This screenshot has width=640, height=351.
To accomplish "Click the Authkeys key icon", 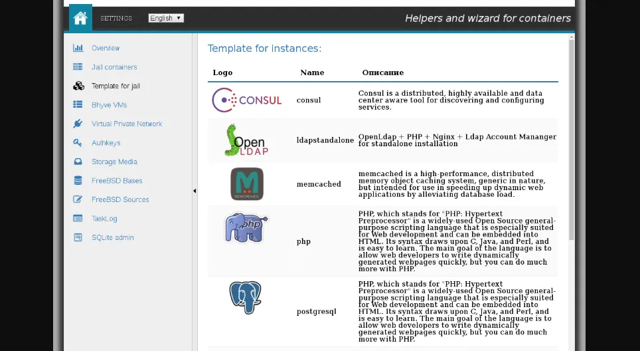I will click(x=78, y=143).
